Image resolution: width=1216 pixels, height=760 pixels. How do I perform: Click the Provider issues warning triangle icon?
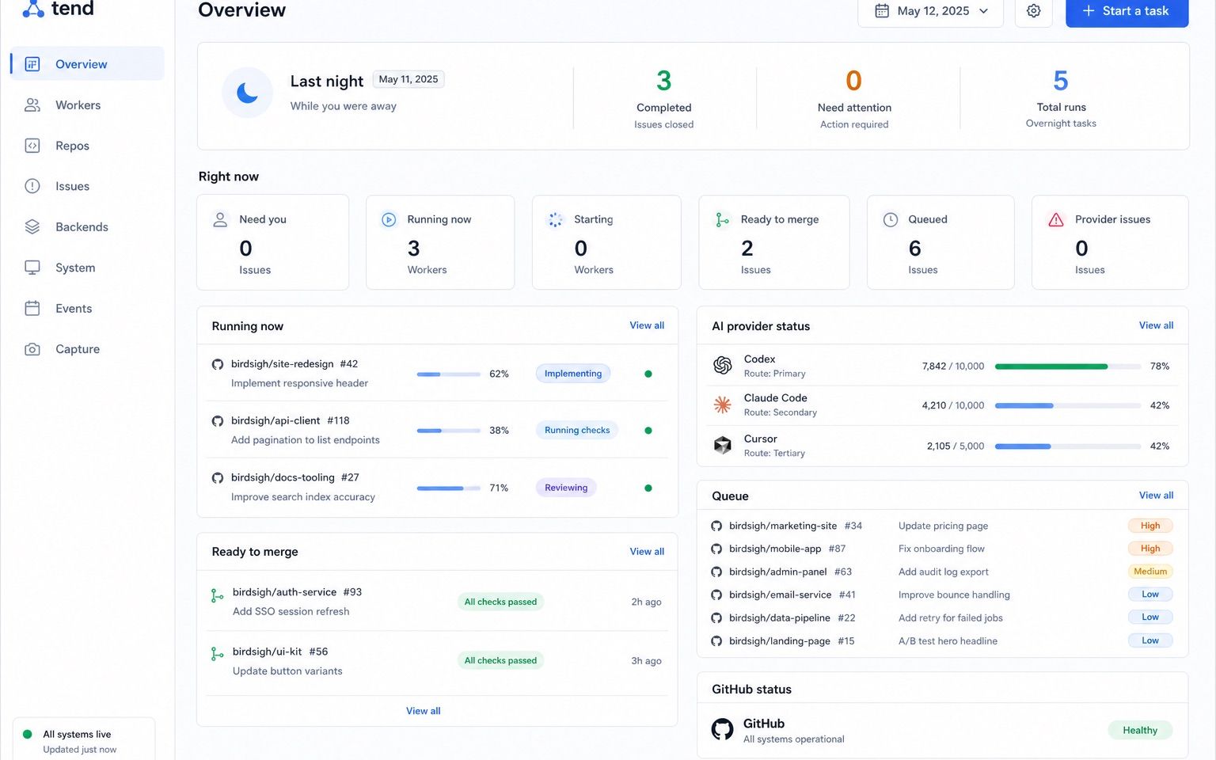(x=1056, y=219)
